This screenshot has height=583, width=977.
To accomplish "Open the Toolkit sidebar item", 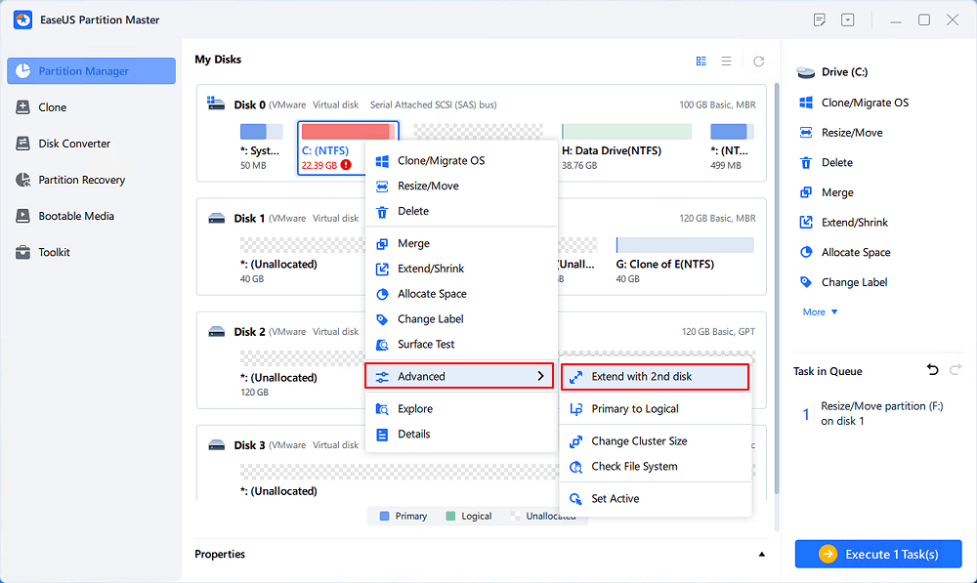I will [x=55, y=252].
